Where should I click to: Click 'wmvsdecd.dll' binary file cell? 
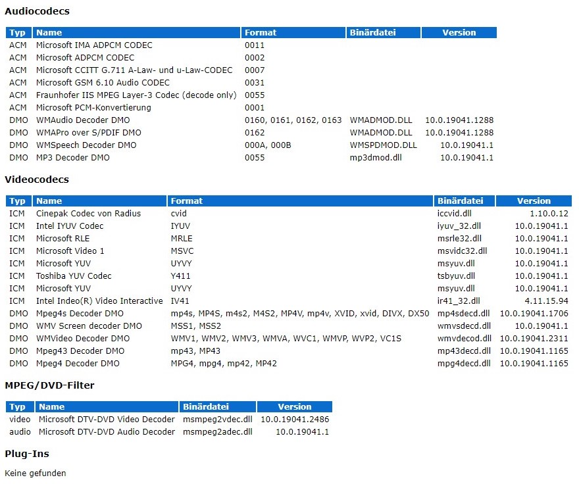tap(464, 326)
